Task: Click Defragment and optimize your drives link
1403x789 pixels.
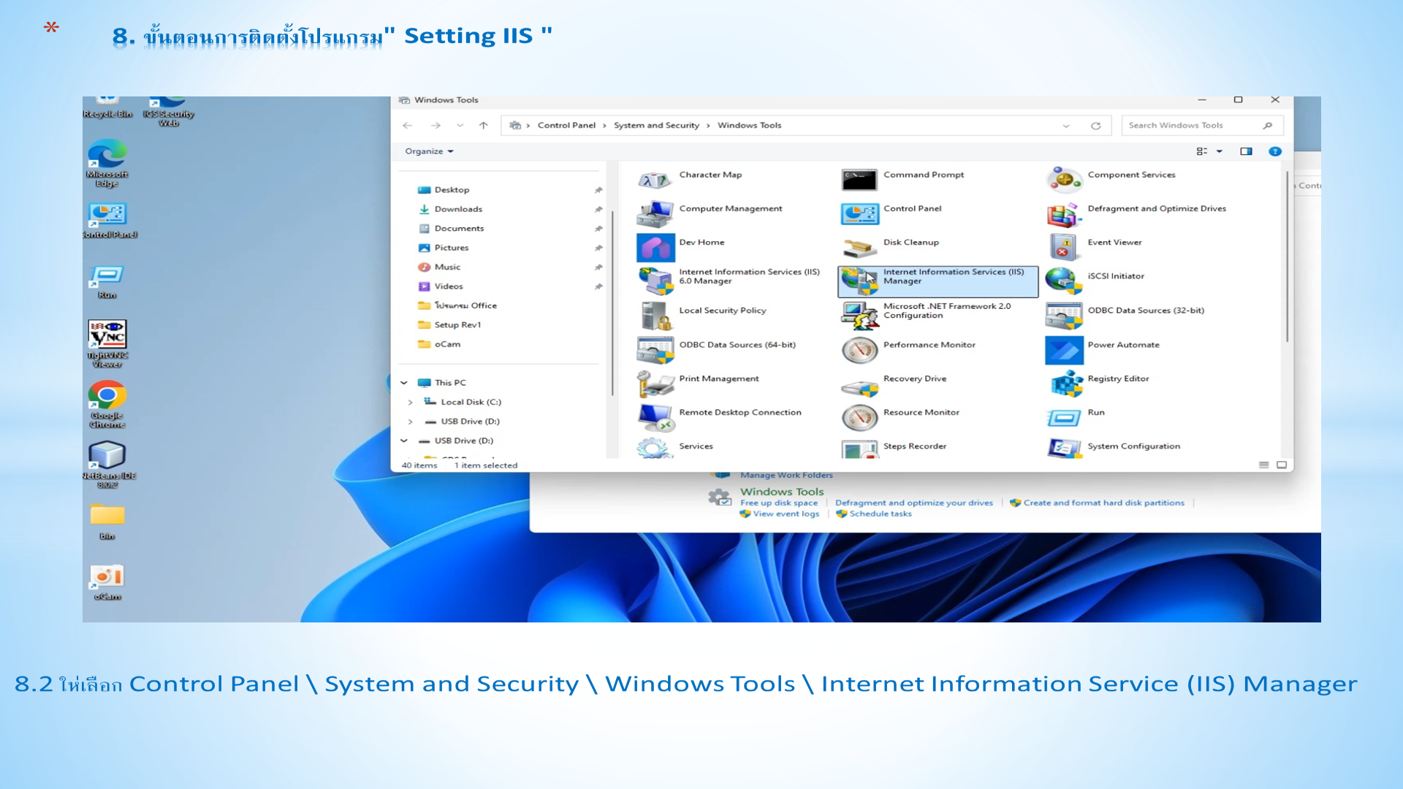Action: pyautogui.click(x=913, y=503)
